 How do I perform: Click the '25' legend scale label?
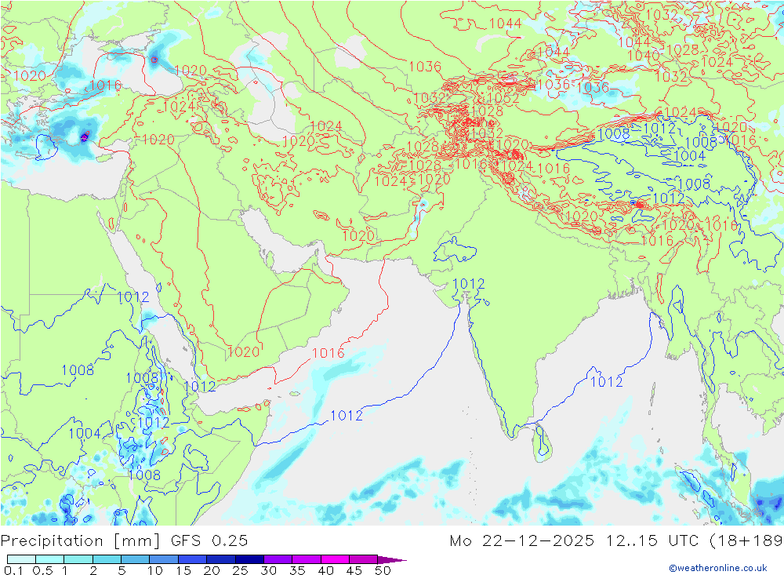point(241,570)
